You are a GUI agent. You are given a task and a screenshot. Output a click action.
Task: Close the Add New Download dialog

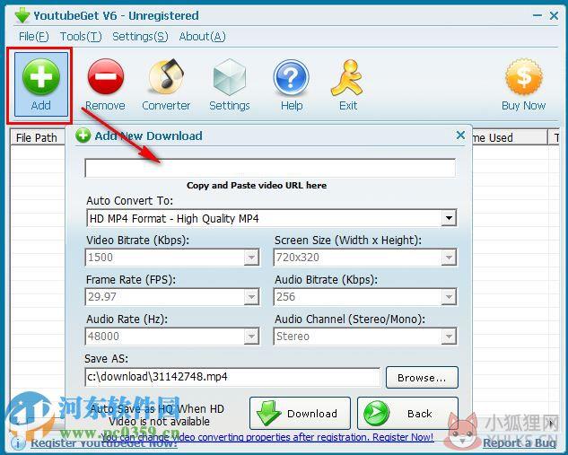[460, 136]
